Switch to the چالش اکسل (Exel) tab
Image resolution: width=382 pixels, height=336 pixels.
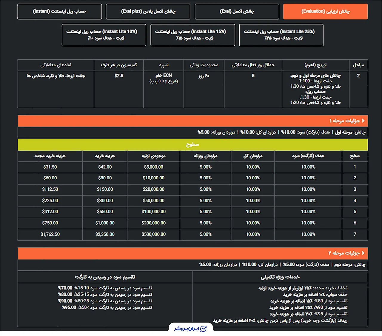click(237, 12)
